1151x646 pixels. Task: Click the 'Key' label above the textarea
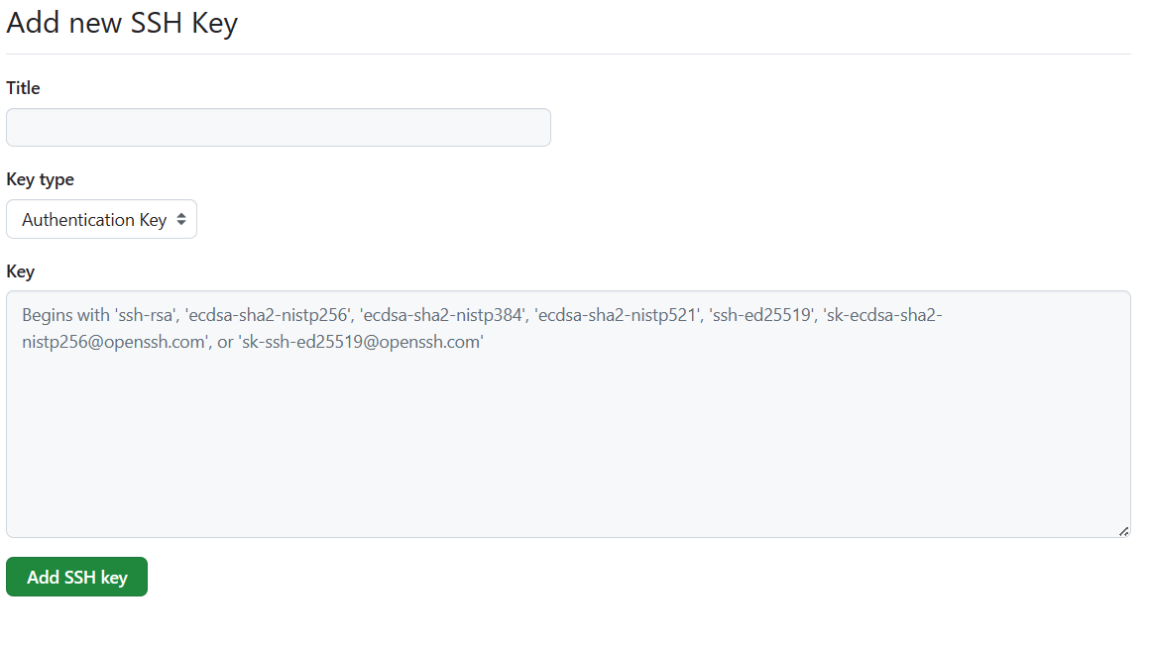pyautogui.click(x=20, y=271)
